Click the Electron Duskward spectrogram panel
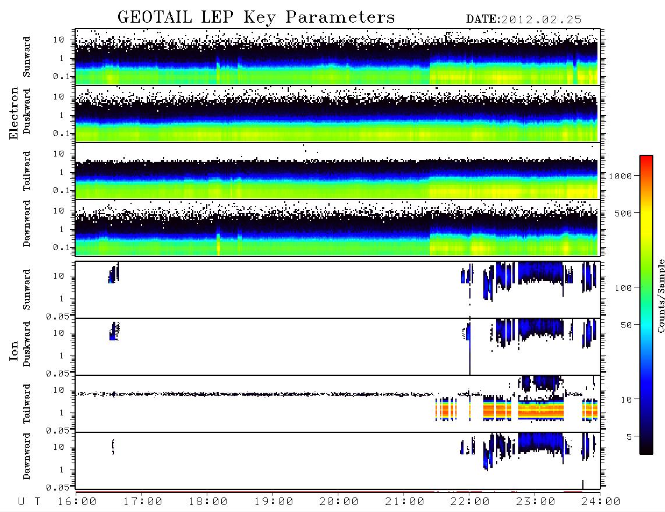The height and width of the screenshot is (512, 665). [x=338, y=113]
